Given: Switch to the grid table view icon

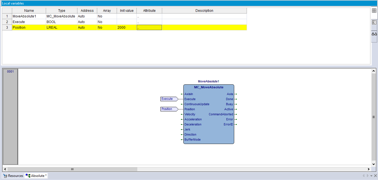Looking at the screenshot, I should click(374, 11).
